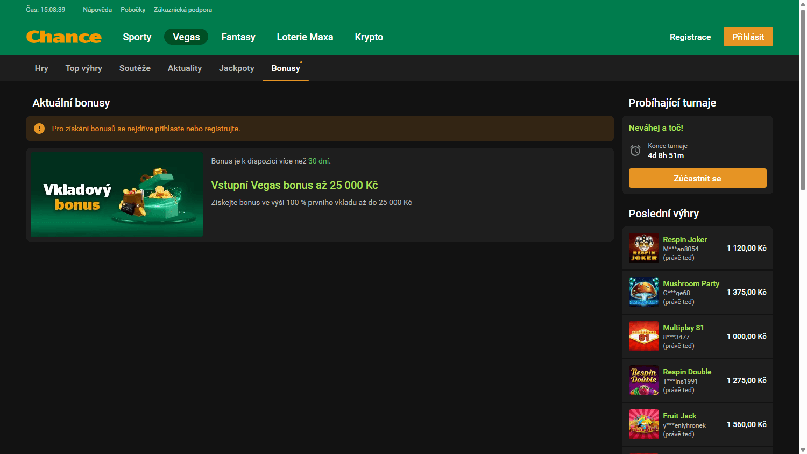Open the Respin Double game thumbnail
Screen dimensions: 807x454
coord(643,380)
